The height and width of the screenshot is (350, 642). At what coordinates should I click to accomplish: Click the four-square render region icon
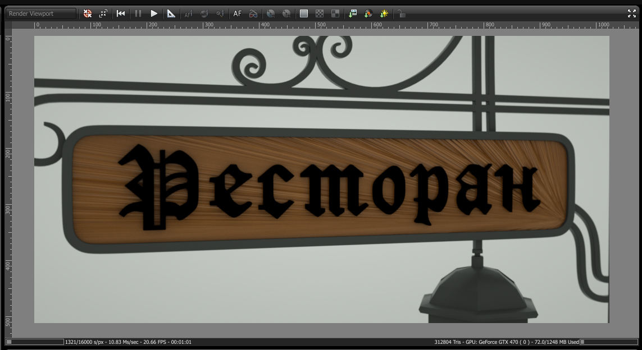335,13
